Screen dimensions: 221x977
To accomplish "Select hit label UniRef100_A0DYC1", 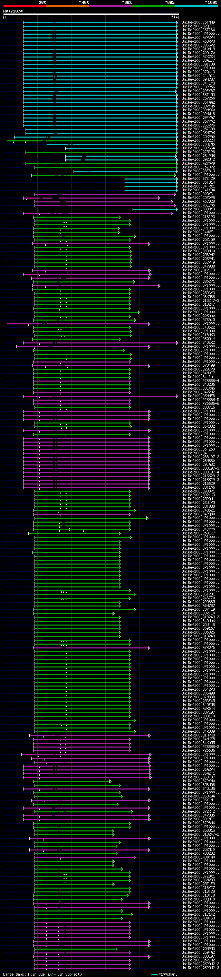I will pyautogui.click(x=198, y=194).
